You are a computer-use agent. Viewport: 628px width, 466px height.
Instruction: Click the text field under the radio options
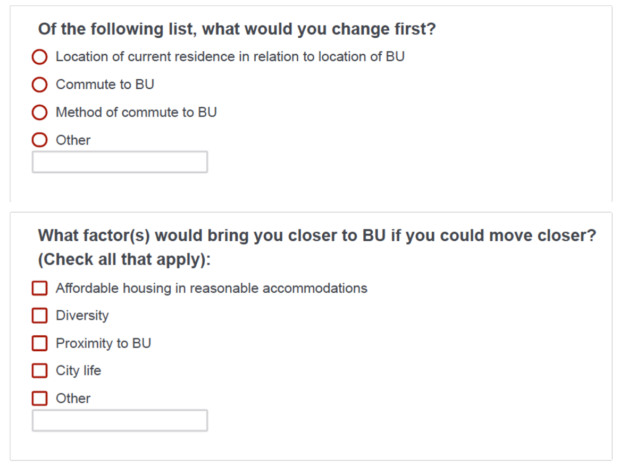coord(120,162)
